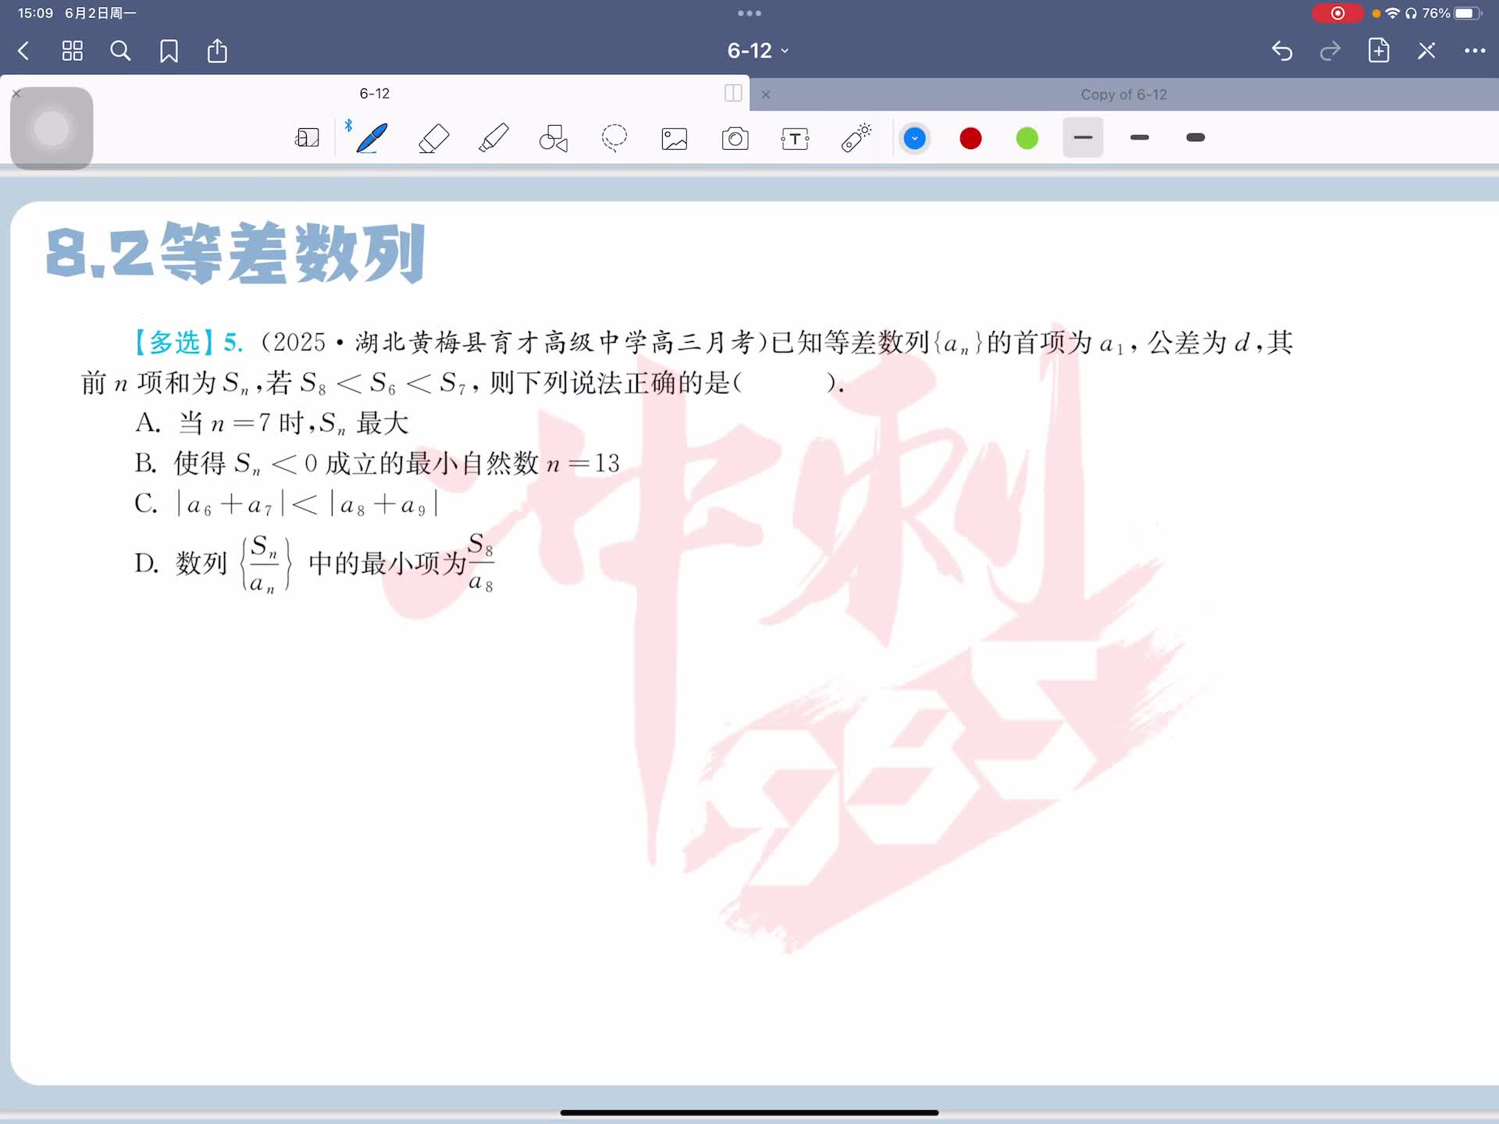
Task: Pick the red pen color
Action: pos(970,138)
